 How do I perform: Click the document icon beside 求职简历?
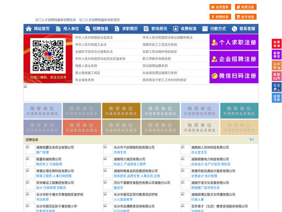(117, 29)
